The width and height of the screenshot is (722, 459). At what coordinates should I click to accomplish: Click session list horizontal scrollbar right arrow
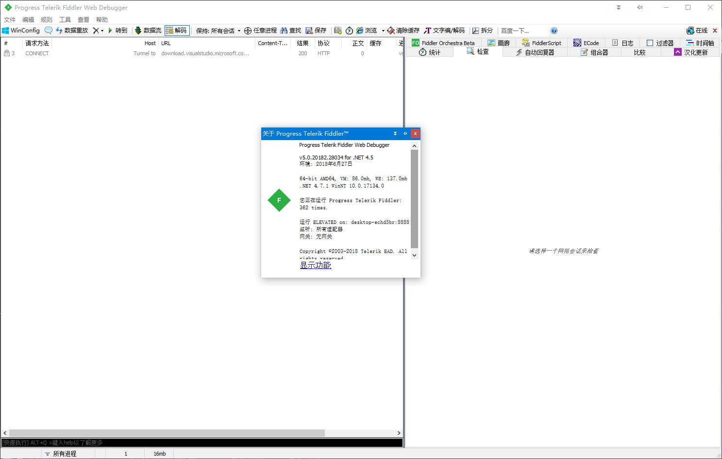point(399,433)
